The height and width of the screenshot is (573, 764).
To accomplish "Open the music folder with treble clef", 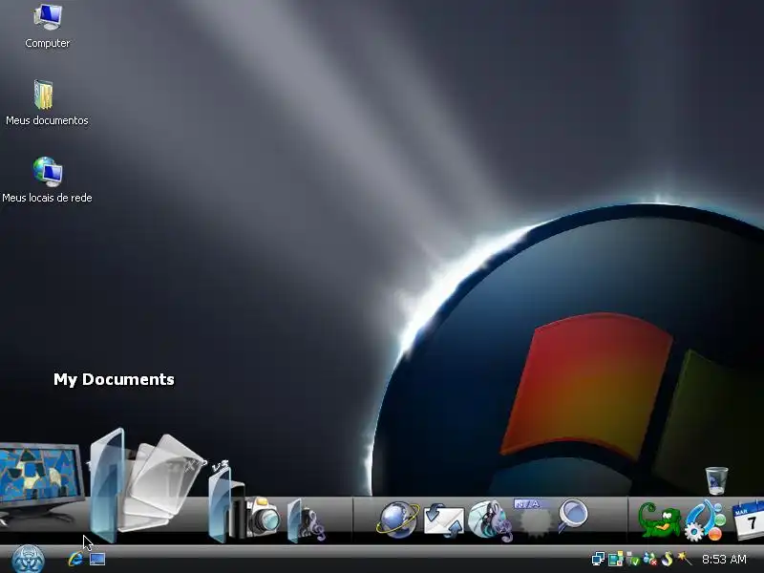I will [306, 521].
